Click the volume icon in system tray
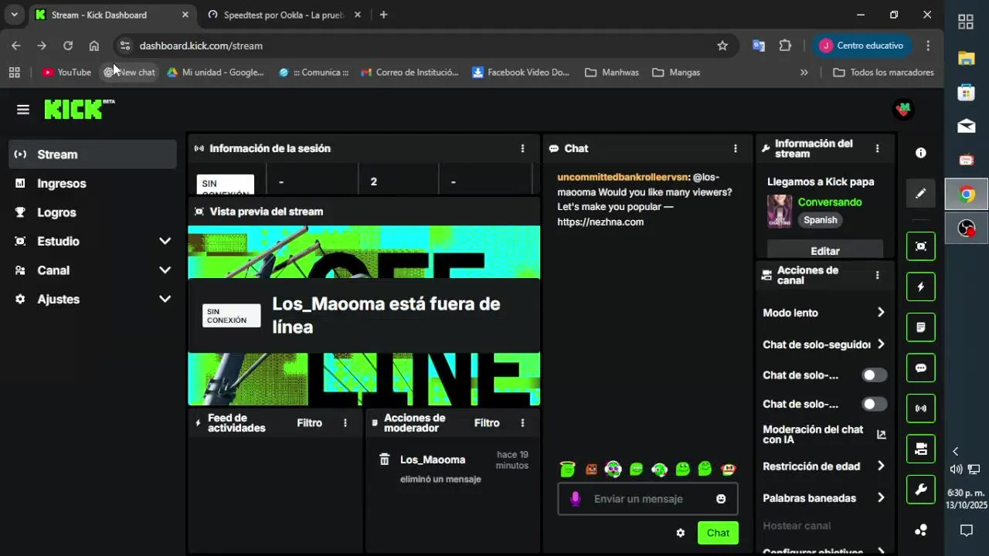The image size is (989, 556). [957, 469]
